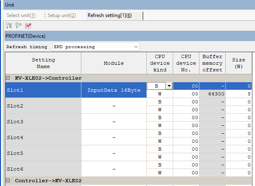The image size is (255, 186).
Task: Select the InputData 16Byte module cell
Action: [x=114, y=90]
